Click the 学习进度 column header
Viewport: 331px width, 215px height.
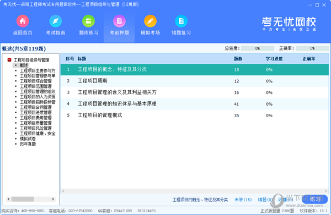pos(274,59)
